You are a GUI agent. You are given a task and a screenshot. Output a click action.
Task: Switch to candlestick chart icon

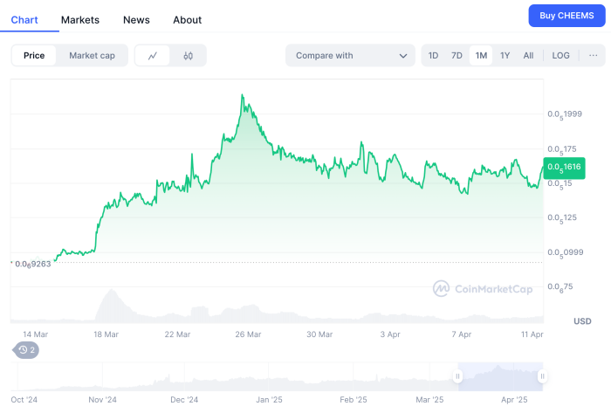click(189, 56)
